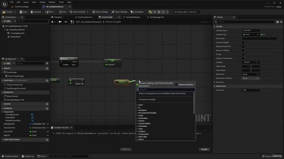This screenshot has width=284, height=159.
Task: Toggle Private checkbox
Action: tap(243, 54)
